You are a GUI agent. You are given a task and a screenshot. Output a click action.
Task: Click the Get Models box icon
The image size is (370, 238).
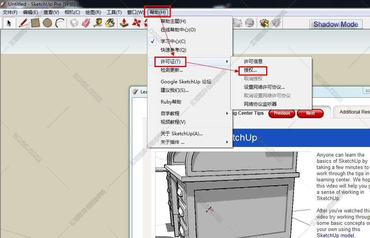point(264,23)
